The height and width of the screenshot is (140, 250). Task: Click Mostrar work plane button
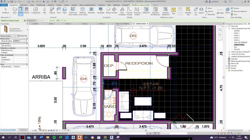pos(235,8)
